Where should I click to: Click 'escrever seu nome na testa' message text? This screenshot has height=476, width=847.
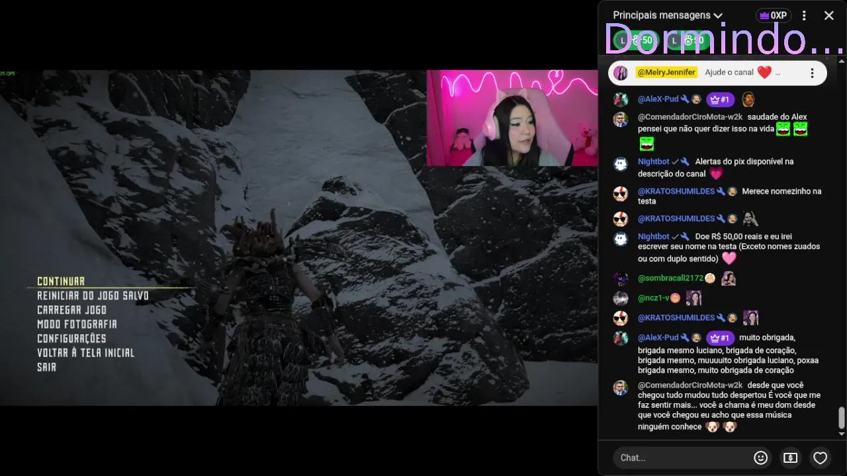tap(688, 247)
